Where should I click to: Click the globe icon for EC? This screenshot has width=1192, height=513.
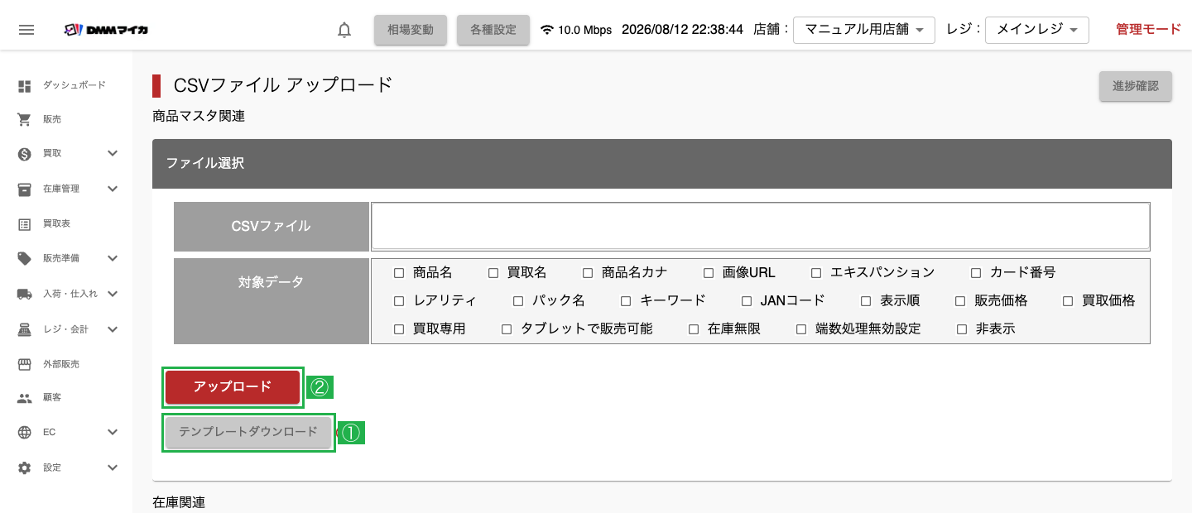click(x=25, y=433)
